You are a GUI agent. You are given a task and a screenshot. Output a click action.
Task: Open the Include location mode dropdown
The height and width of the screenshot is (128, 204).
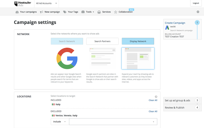pyautogui.click(x=60, y=122)
